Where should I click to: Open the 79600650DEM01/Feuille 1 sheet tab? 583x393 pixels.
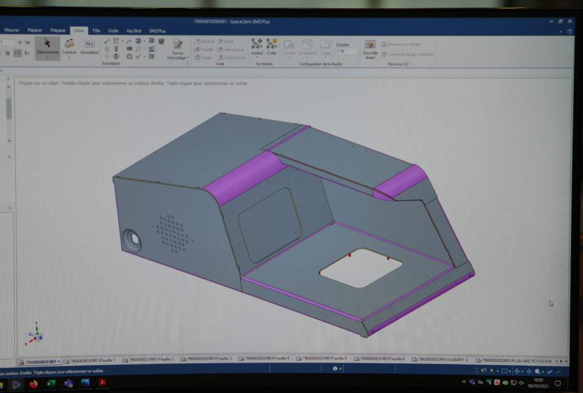point(89,361)
